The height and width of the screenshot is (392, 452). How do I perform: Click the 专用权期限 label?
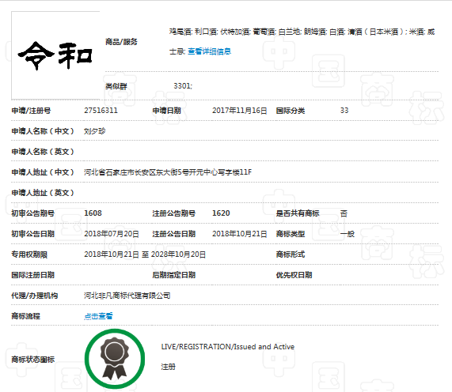(x=29, y=254)
